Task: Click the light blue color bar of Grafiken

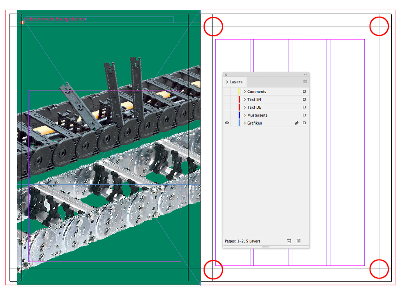Action: click(240, 123)
